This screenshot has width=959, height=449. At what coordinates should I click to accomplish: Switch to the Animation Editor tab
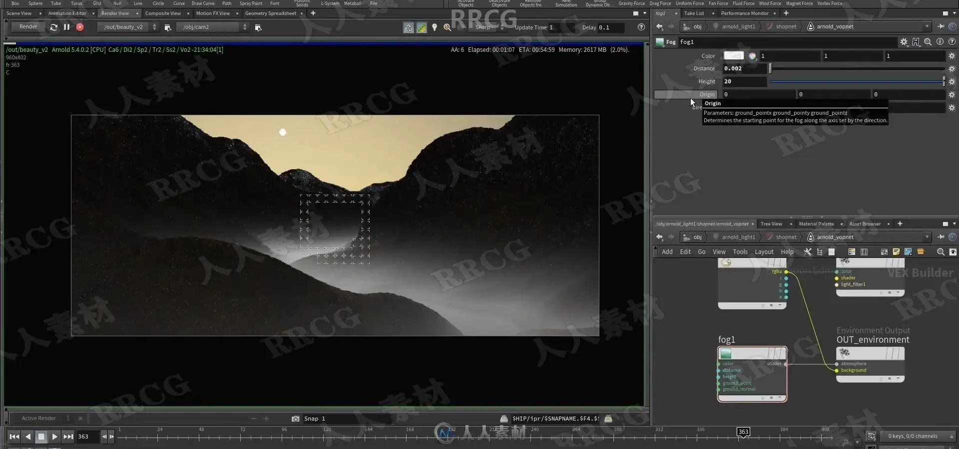tap(67, 13)
